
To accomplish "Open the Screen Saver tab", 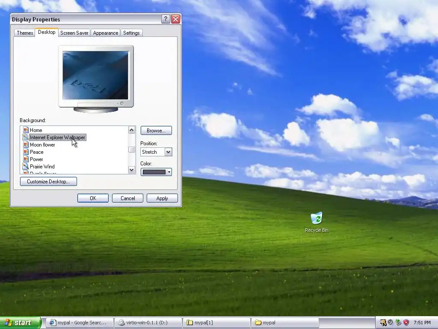I will (74, 33).
